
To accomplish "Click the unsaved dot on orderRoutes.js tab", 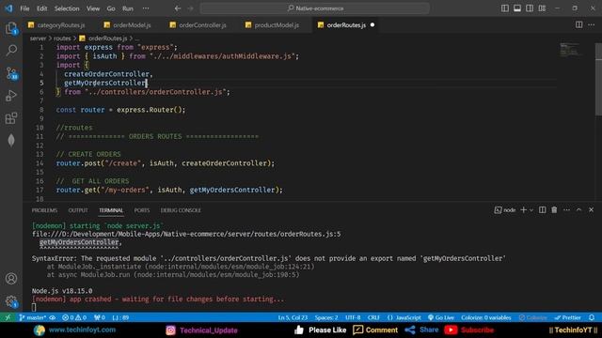I will pos(372,25).
